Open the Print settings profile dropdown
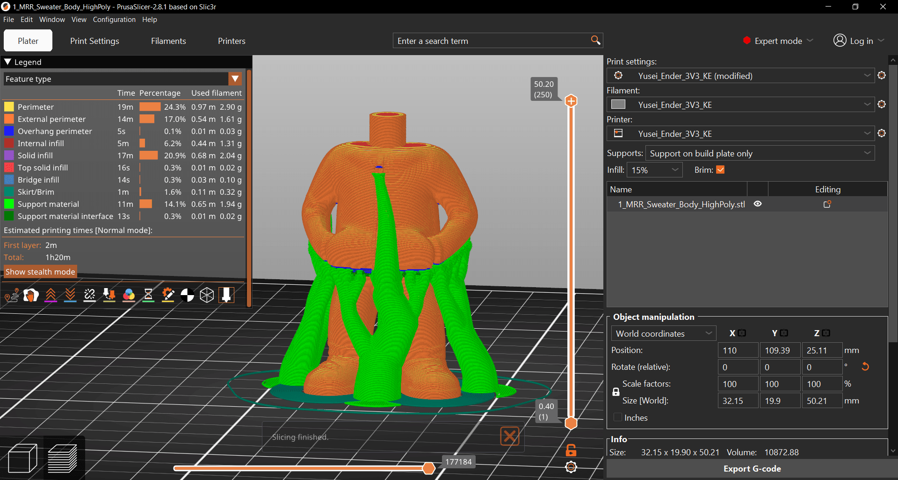 coord(741,76)
